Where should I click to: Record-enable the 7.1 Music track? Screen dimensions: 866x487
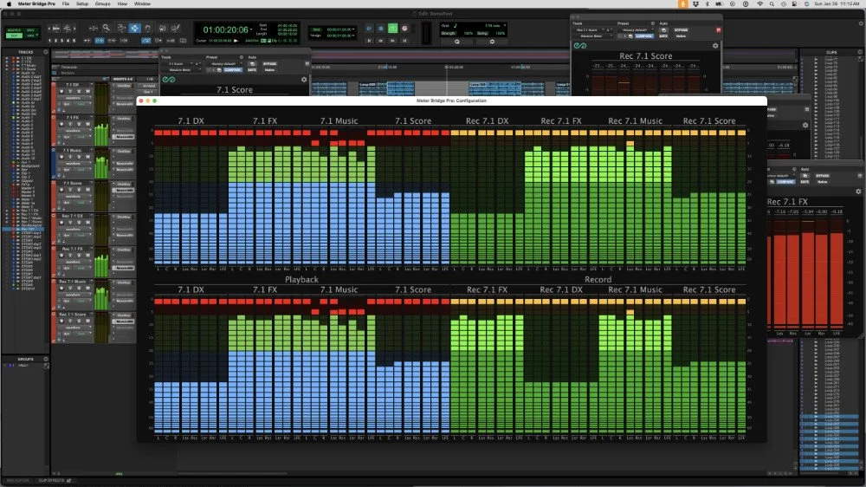pyautogui.click(x=61, y=157)
